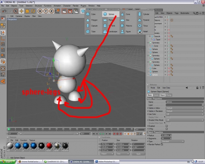Open the Character menu
Screen dimensions: 205x164
[x=67, y=6]
